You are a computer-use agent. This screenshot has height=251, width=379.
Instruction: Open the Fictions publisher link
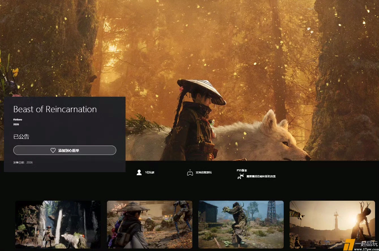18,120
